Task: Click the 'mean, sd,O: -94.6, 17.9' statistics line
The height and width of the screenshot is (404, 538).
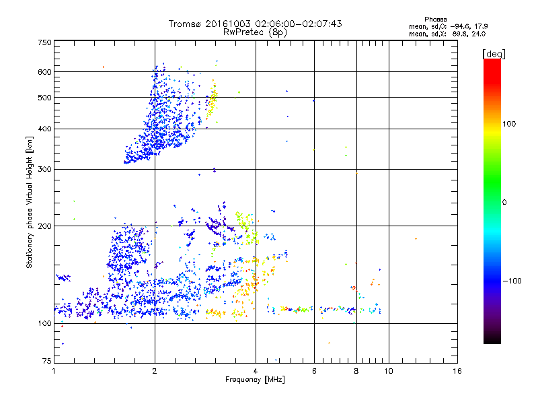Action: click(x=448, y=26)
